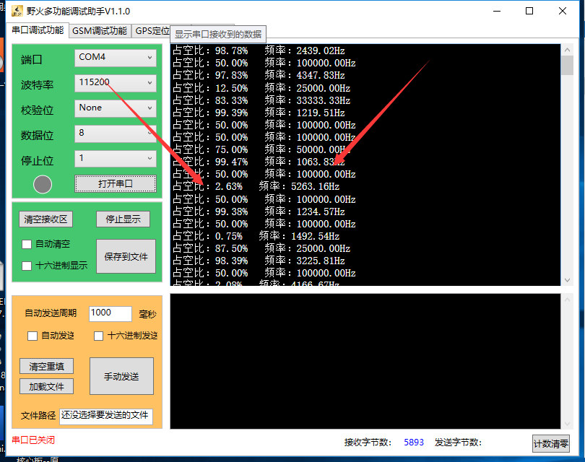Click the serial port status indicator circle

click(x=42, y=184)
